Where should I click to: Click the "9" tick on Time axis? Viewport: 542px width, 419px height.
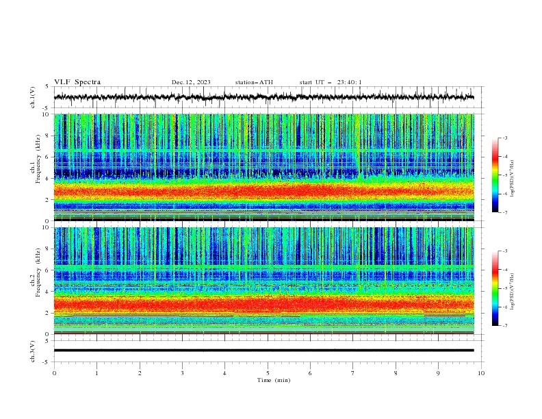(x=438, y=373)
